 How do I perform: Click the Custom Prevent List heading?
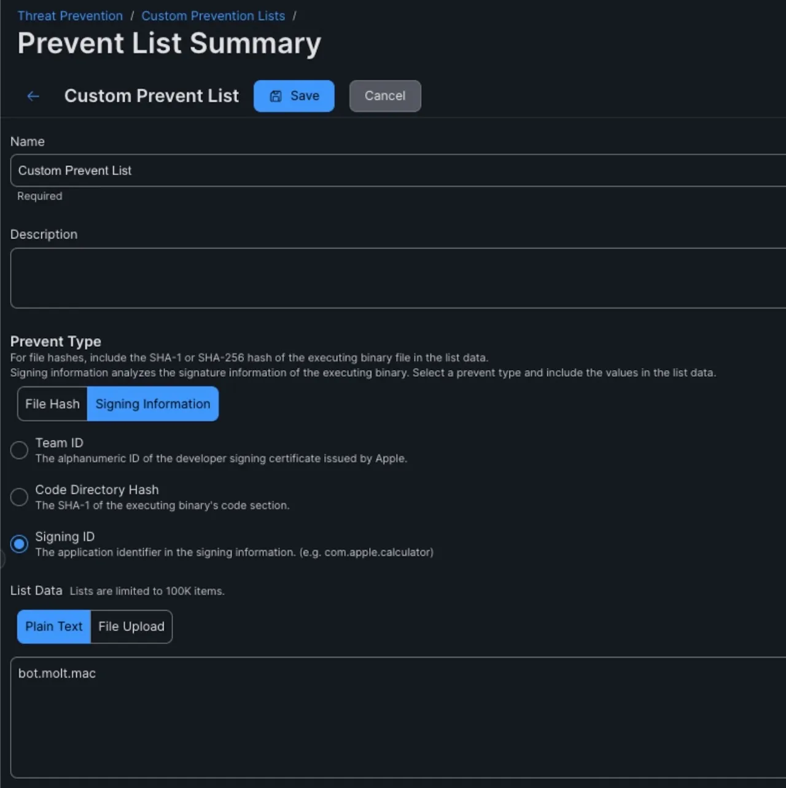tap(152, 96)
